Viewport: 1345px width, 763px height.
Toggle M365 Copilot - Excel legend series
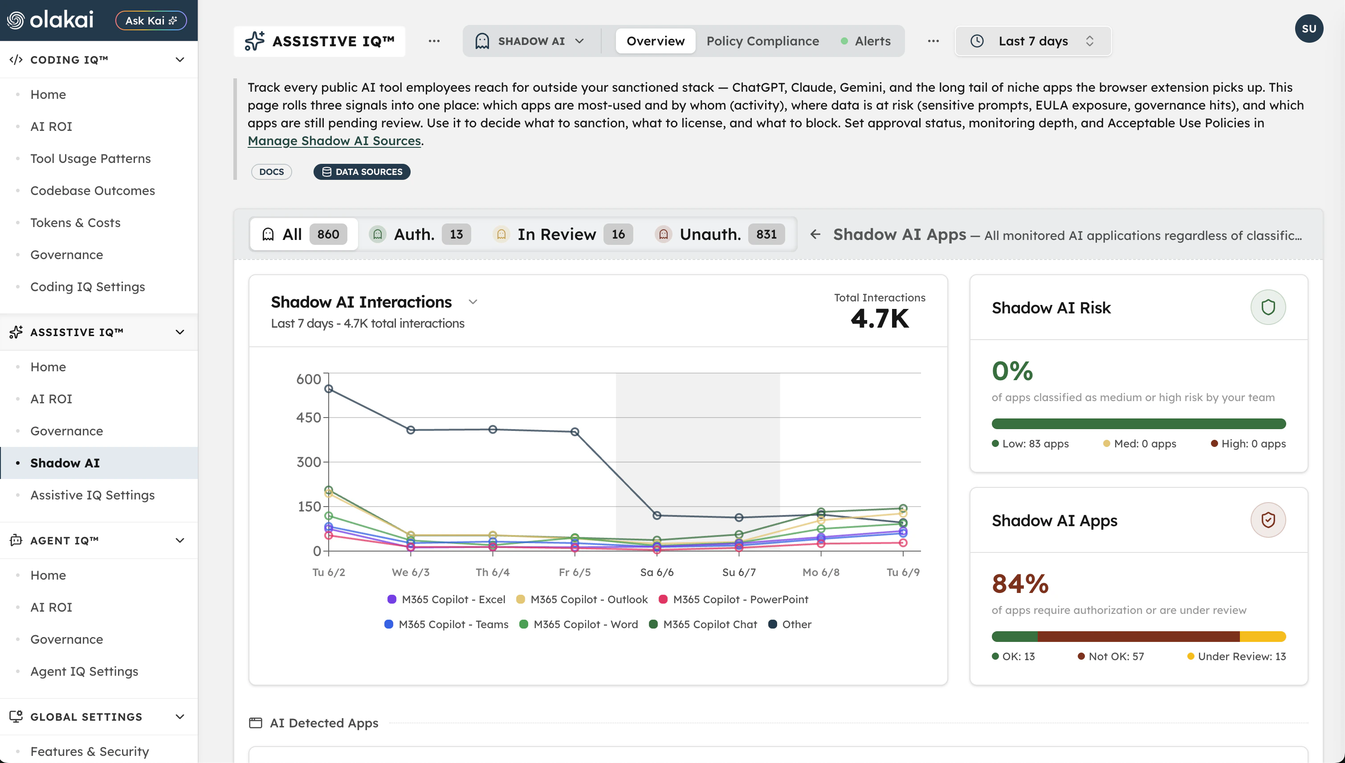446,600
